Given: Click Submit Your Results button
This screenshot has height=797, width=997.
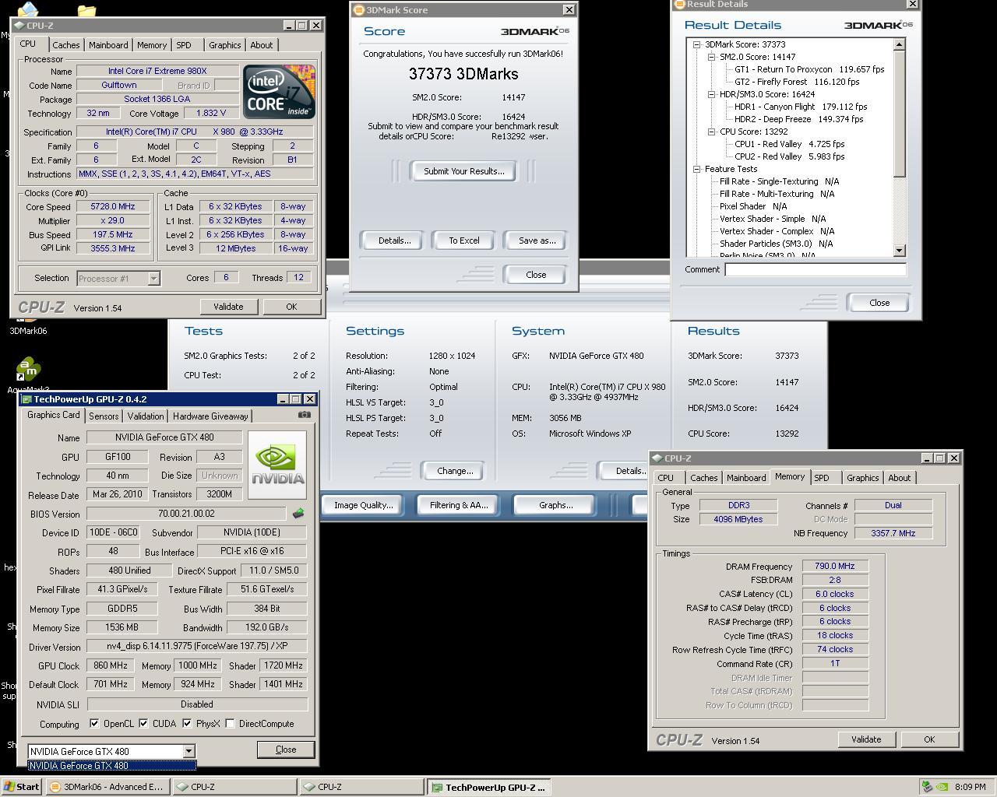Looking at the screenshot, I should tap(463, 171).
